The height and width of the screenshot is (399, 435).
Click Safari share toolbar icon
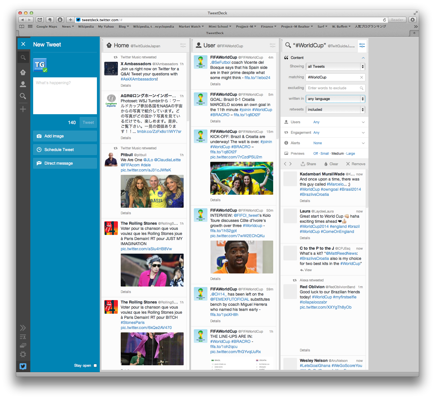tap(40, 20)
